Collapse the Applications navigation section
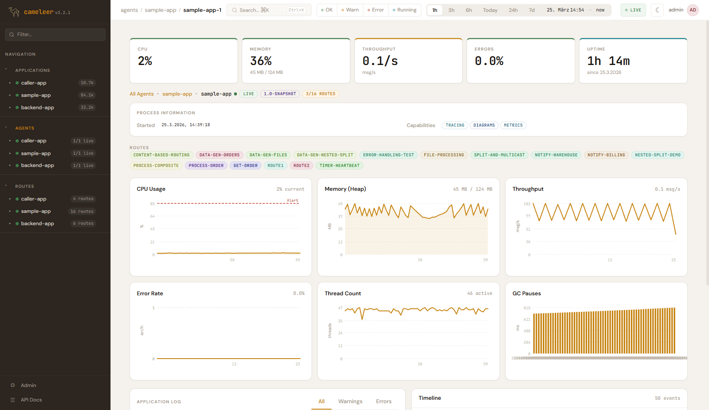Image resolution: width=709 pixels, height=410 pixels. (x=6, y=70)
